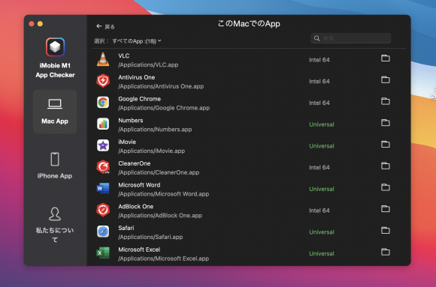Viewport: 436px width, 287px height.
Task: Click Universal label in Numbers row
Action: coord(322,124)
